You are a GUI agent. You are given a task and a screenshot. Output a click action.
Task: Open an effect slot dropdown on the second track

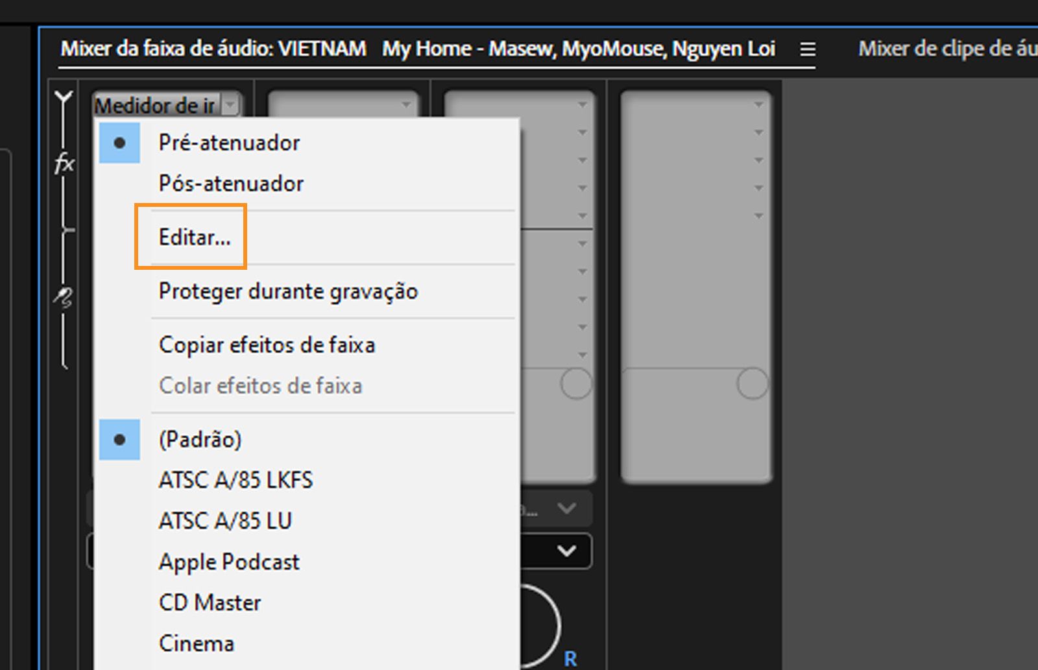(x=405, y=104)
